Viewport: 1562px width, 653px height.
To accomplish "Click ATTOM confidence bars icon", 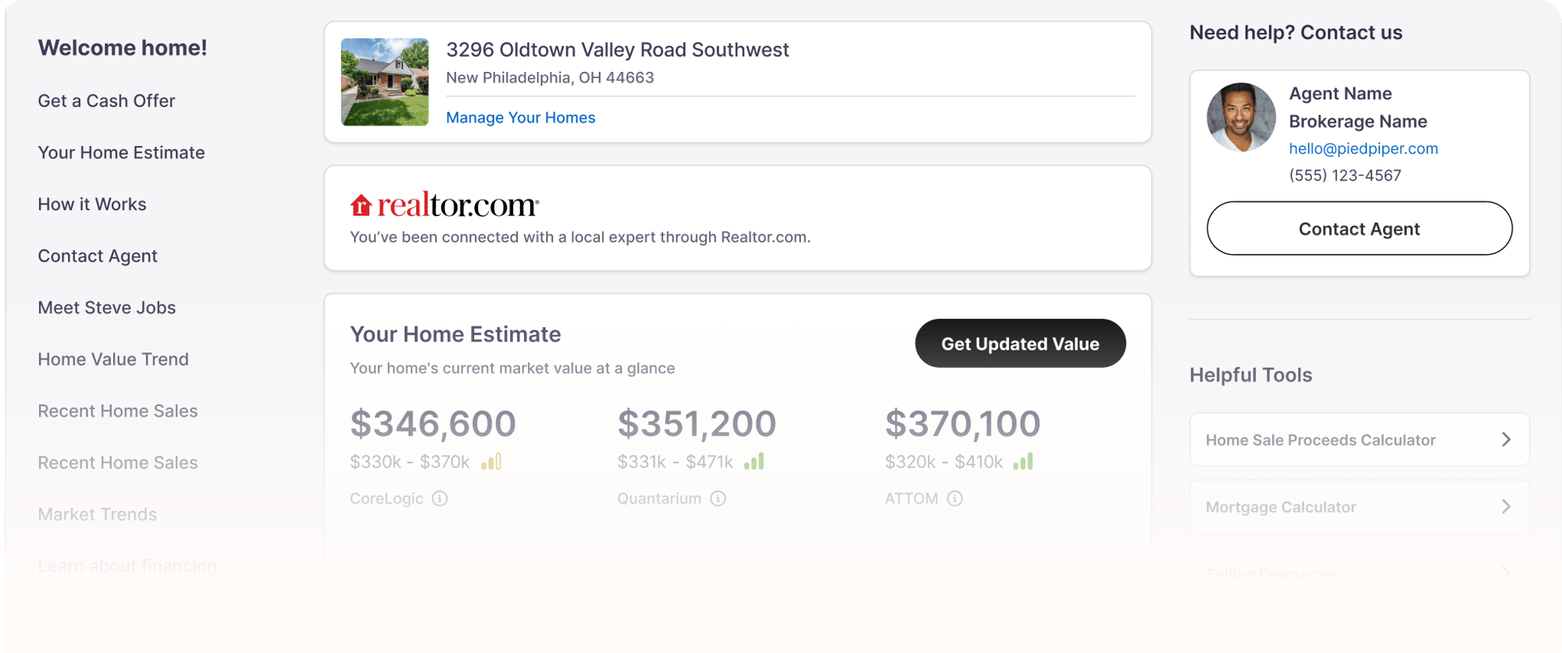I will 1023,462.
